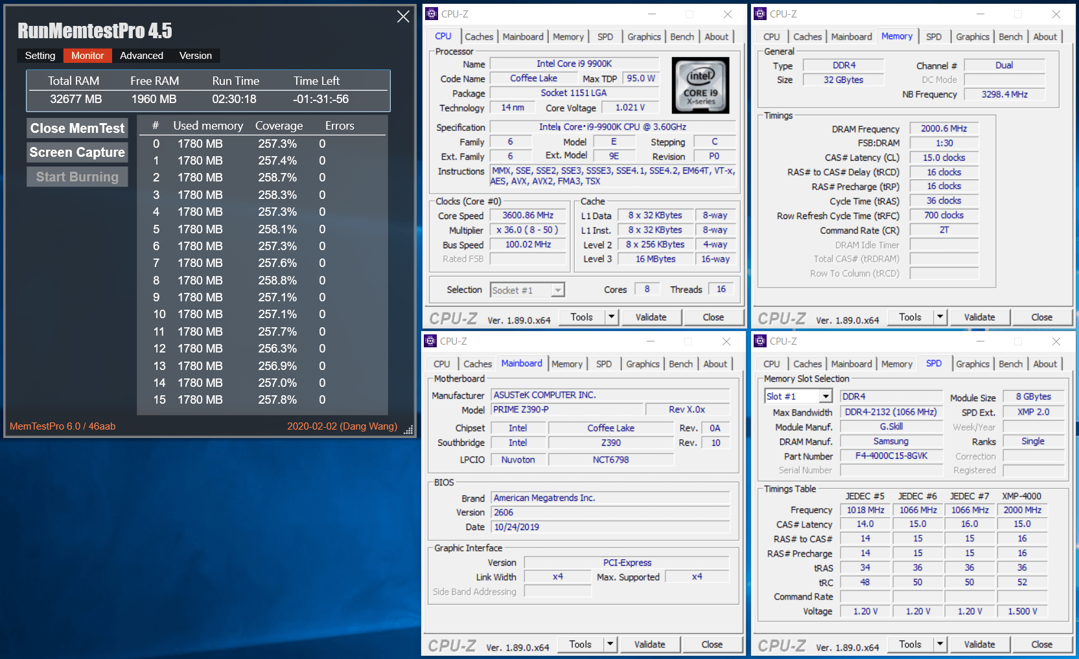Open the Slot #1 memory slot dropdown
Screen dimensions: 1079x659
[826, 397]
